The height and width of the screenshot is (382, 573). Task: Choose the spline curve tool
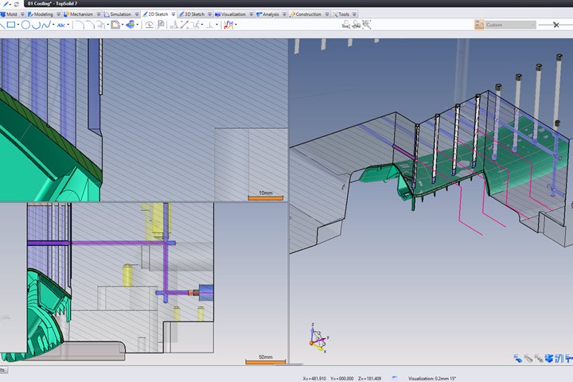click(x=46, y=25)
